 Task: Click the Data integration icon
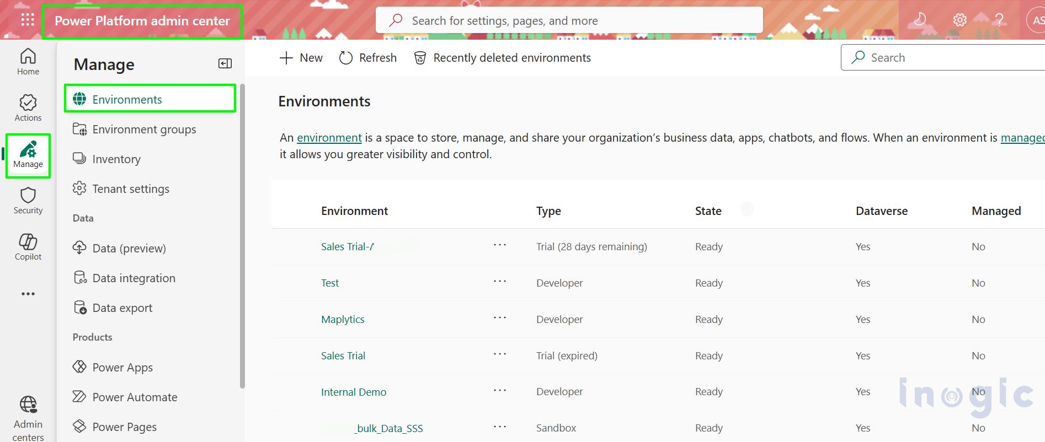tap(80, 277)
